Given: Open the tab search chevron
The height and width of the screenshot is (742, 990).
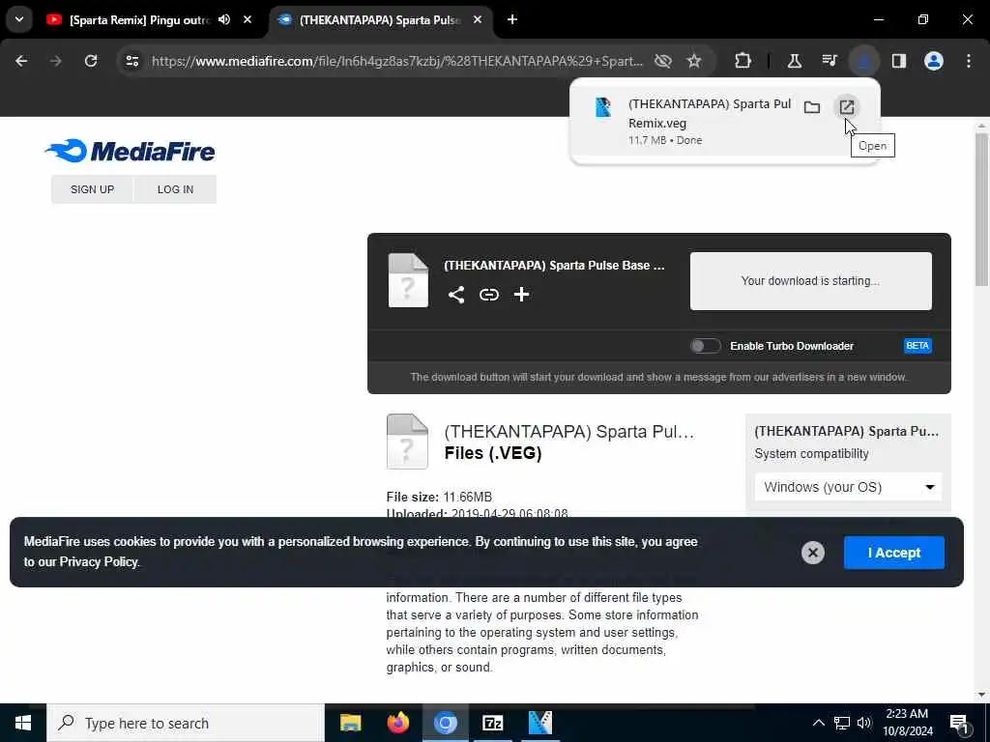Looking at the screenshot, I should click(x=19, y=19).
